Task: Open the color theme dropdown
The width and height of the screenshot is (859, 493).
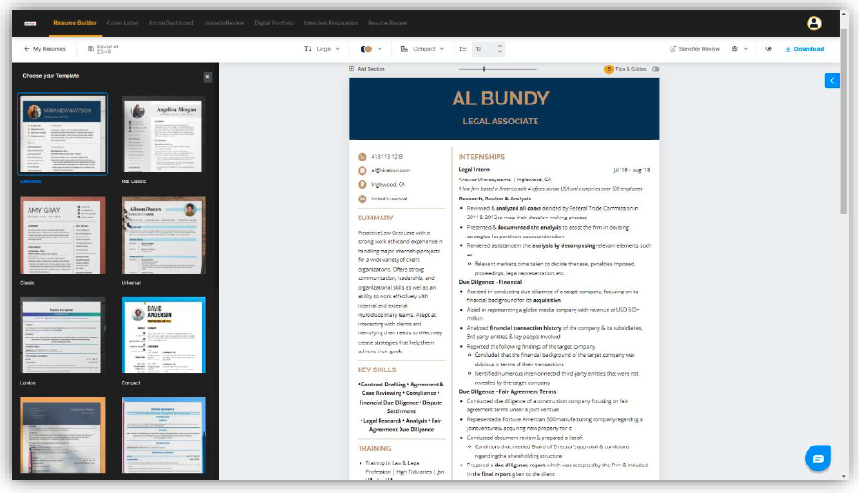Action: pos(371,49)
